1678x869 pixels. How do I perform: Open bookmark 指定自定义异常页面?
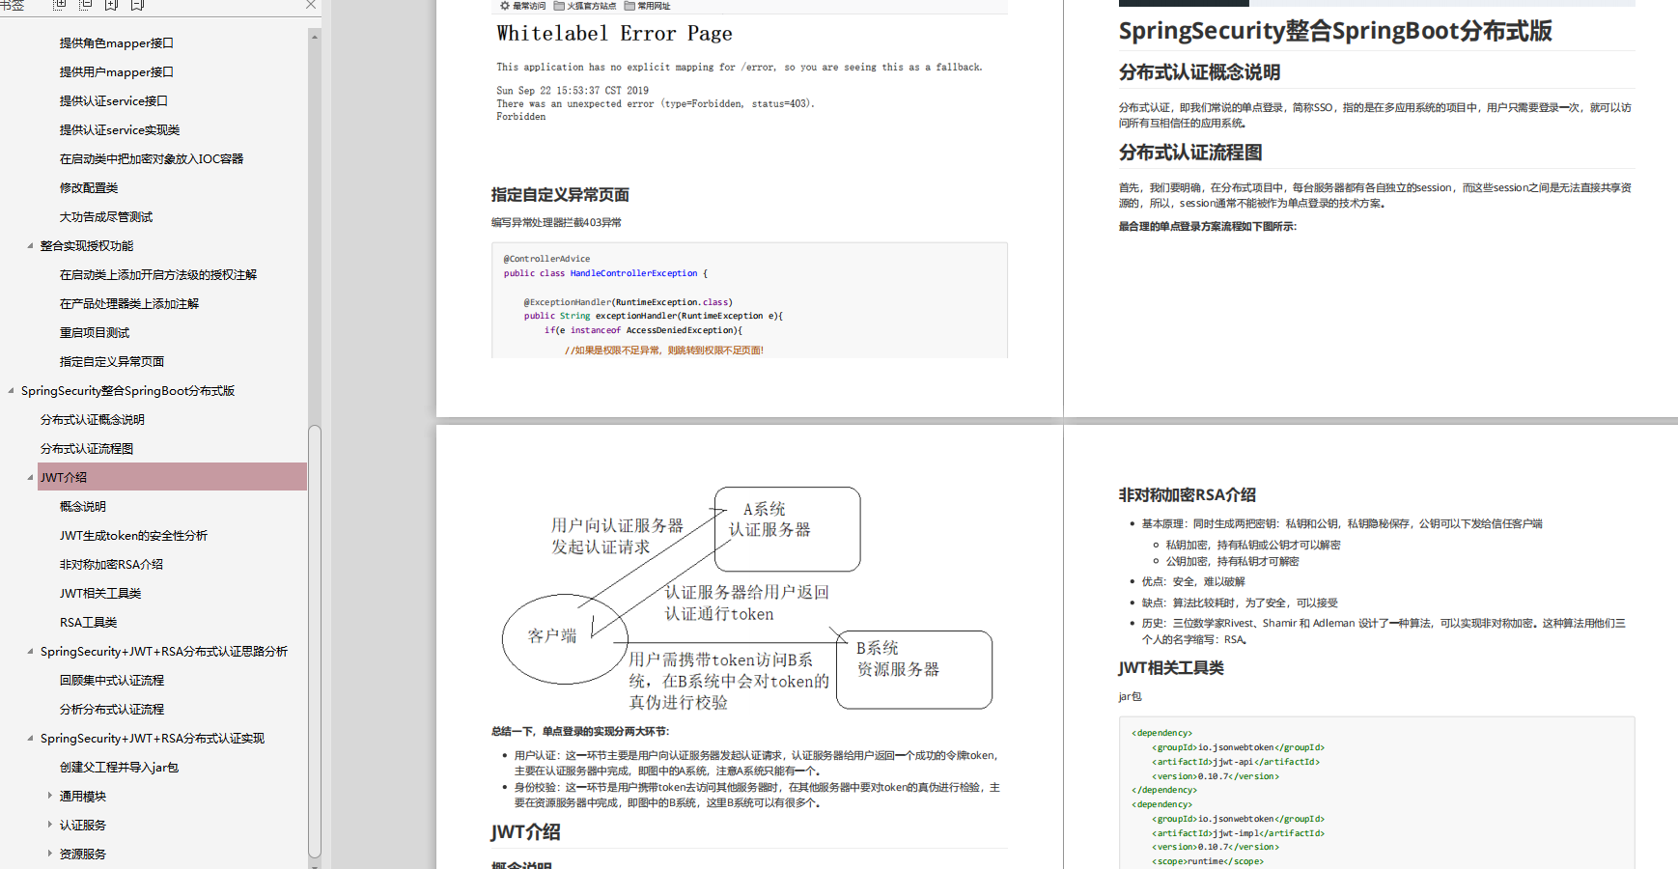click(112, 362)
